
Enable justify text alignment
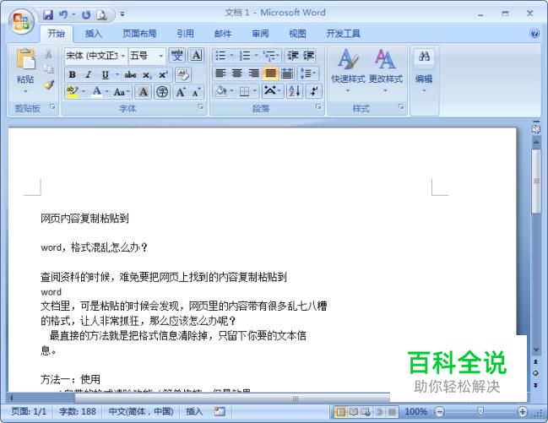[270, 73]
